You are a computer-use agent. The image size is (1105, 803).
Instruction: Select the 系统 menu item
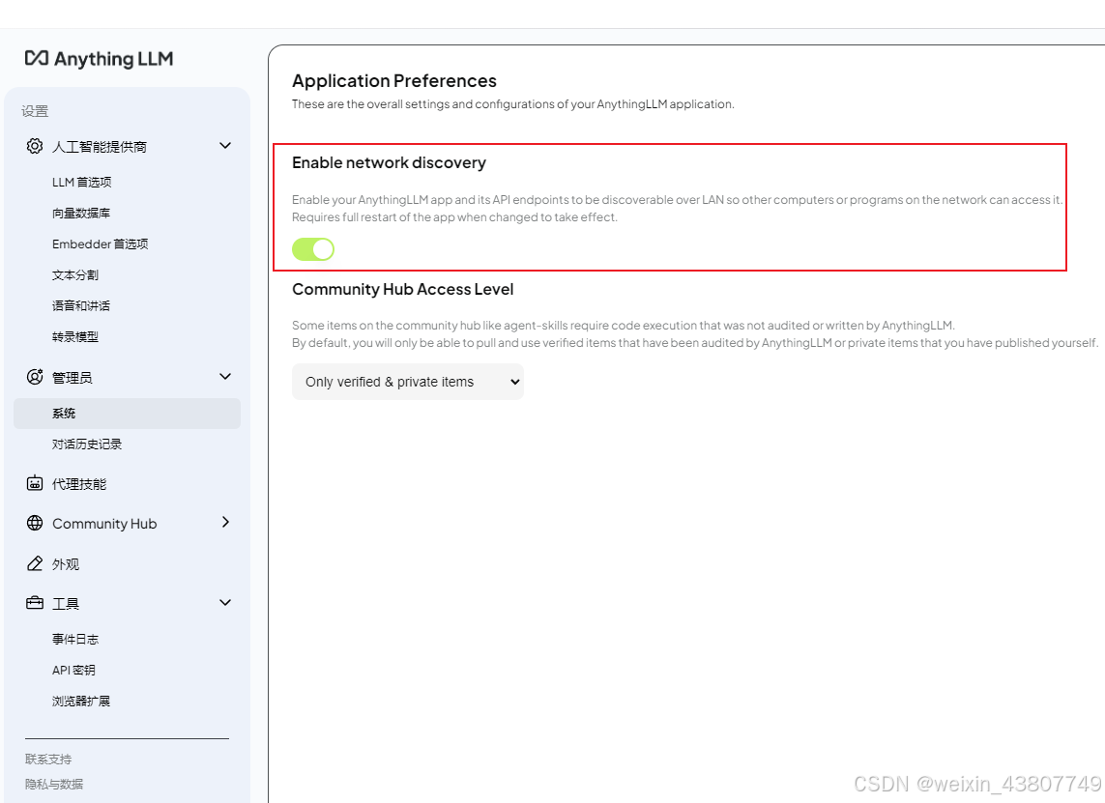click(x=127, y=414)
